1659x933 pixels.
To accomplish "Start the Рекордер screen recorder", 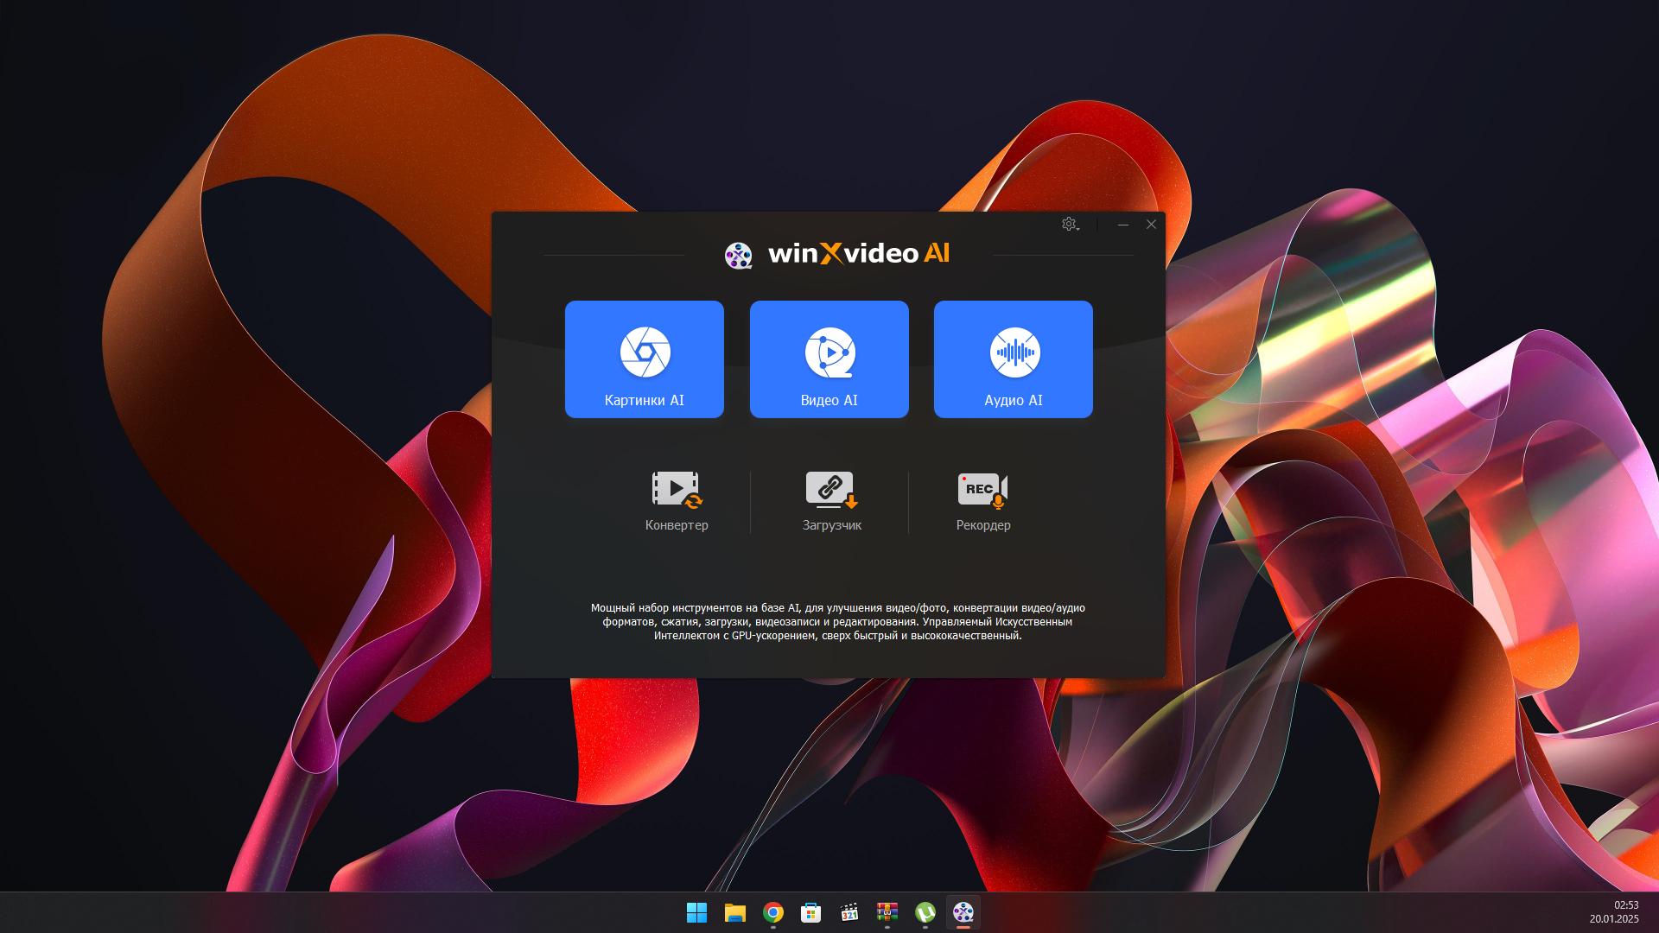I will [982, 501].
